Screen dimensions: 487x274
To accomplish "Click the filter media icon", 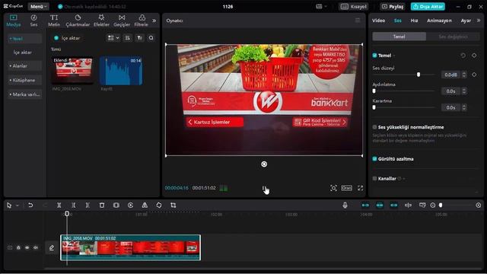I will [x=139, y=38].
